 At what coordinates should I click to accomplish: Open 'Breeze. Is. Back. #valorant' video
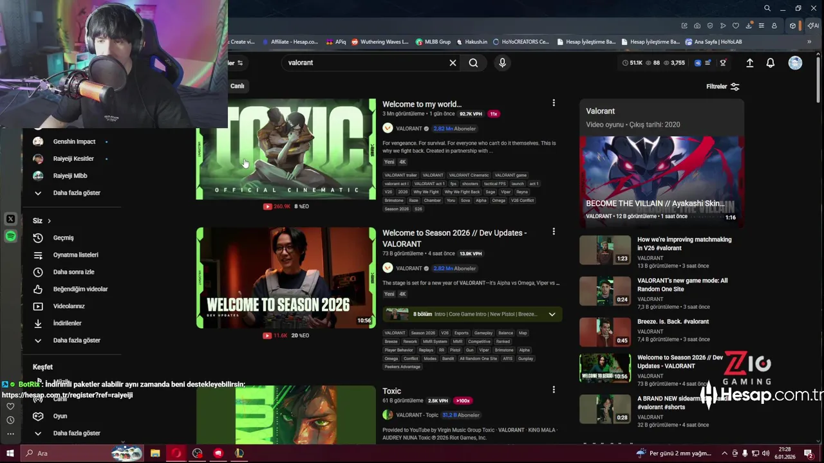click(x=673, y=322)
